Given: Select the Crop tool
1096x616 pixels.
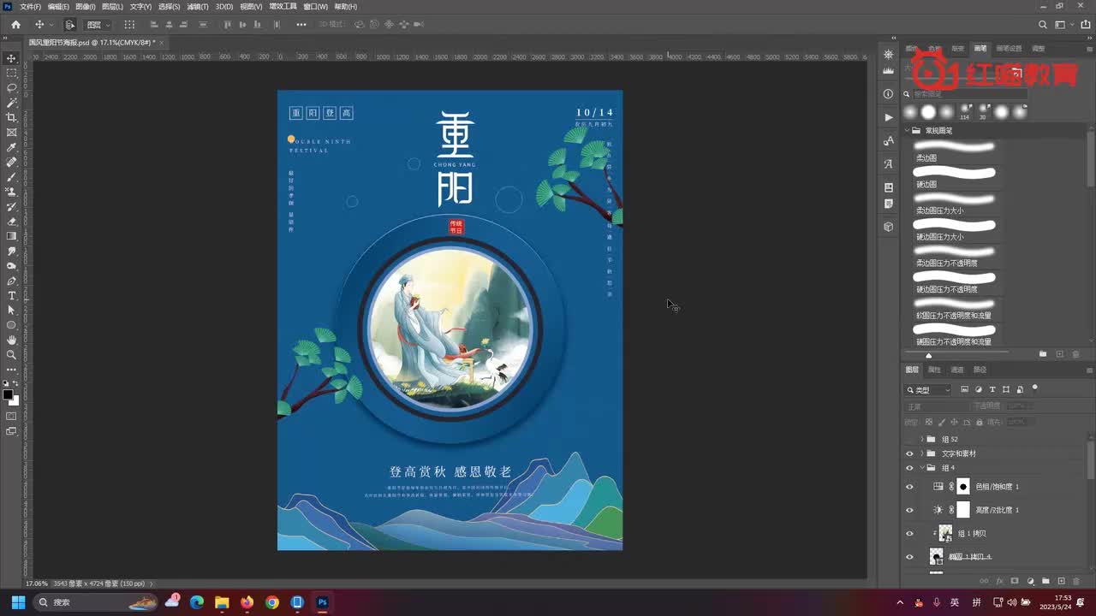Looking at the screenshot, I should [x=12, y=117].
